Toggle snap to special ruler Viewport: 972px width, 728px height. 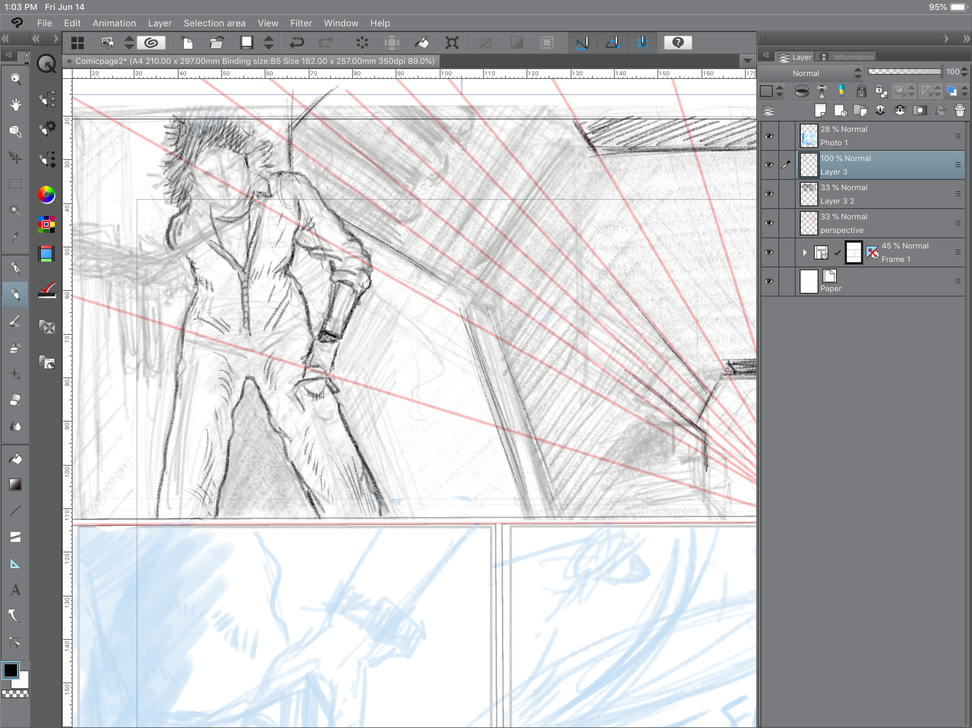pos(612,43)
